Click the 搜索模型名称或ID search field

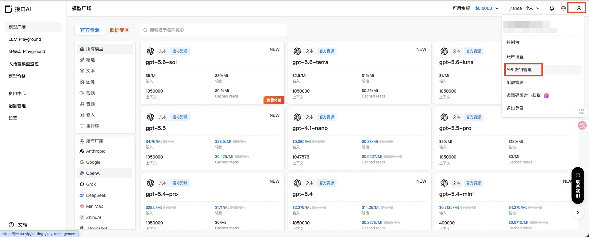pos(214,30)
